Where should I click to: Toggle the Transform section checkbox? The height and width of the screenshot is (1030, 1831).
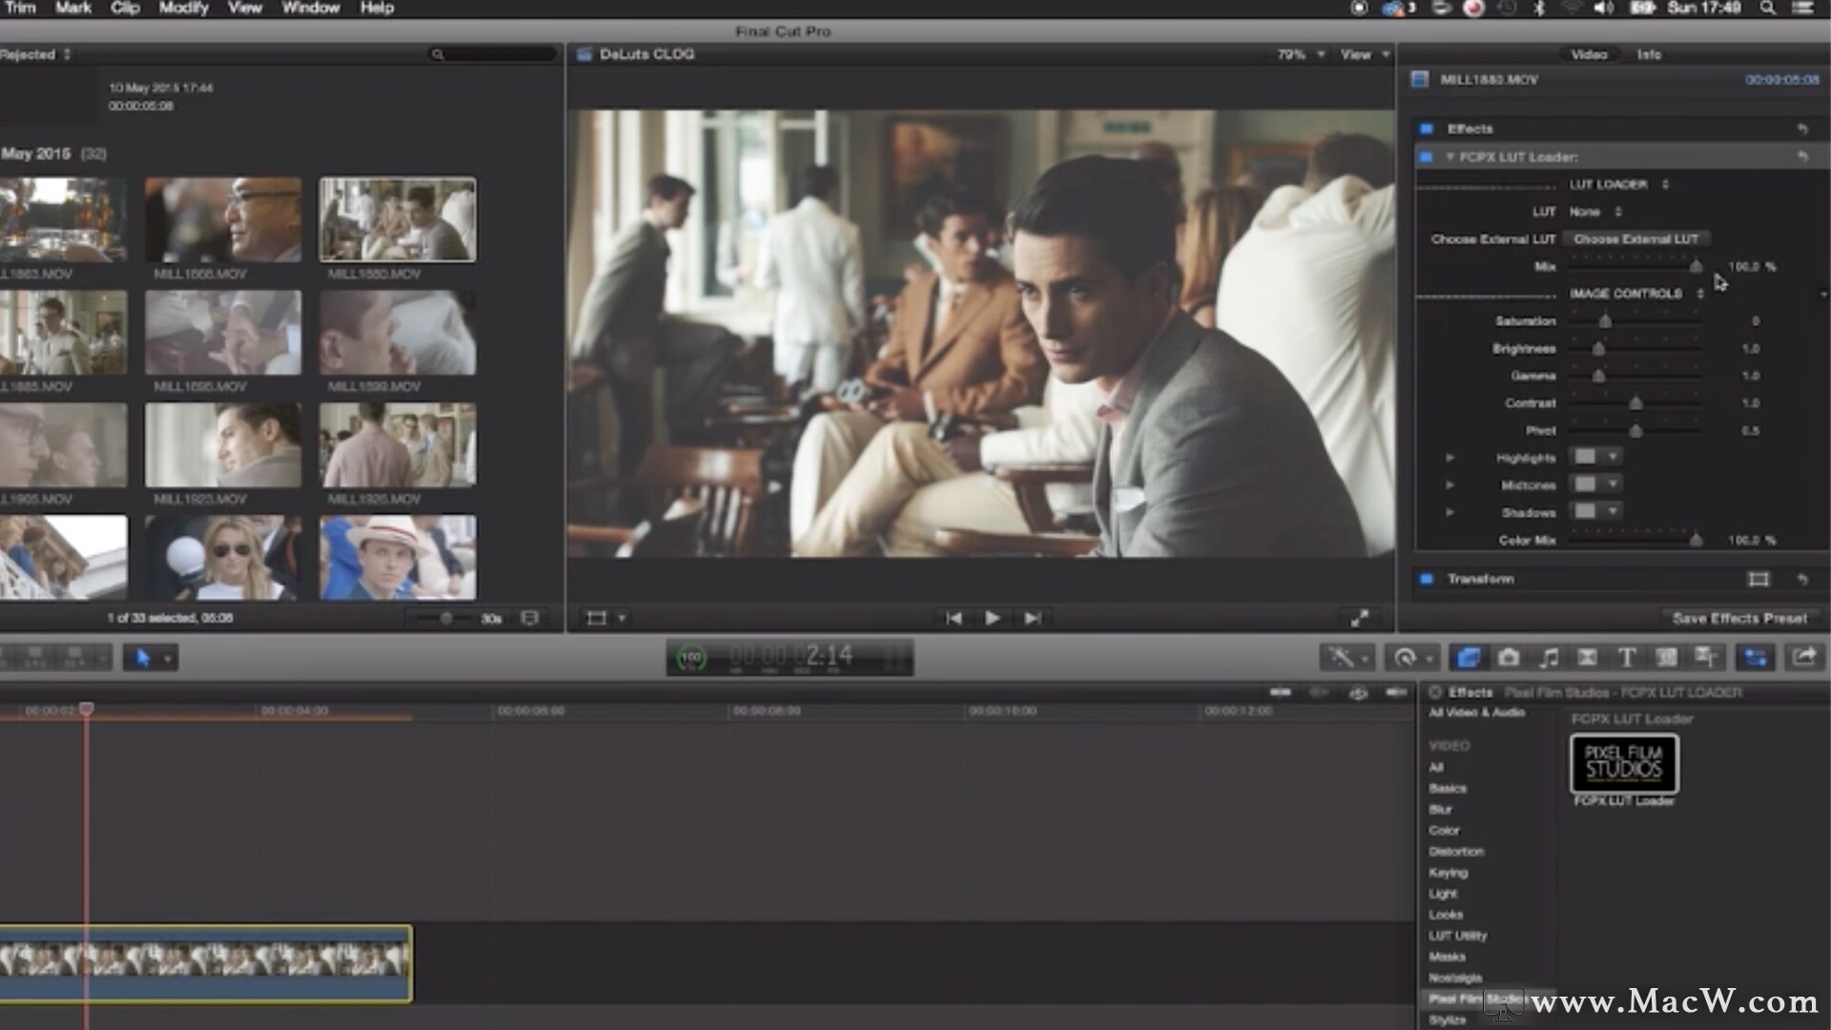tap(1427, 579)
